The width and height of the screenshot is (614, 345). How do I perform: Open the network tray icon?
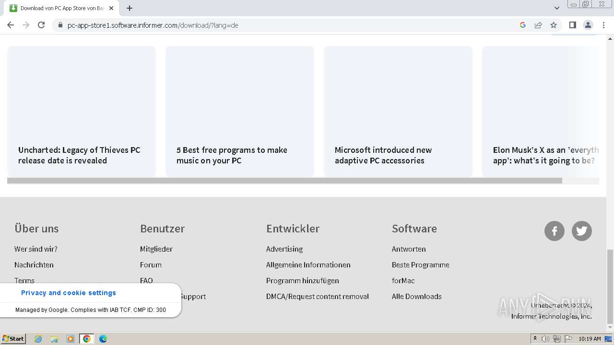pyautogui.click(x=557, y=339)
